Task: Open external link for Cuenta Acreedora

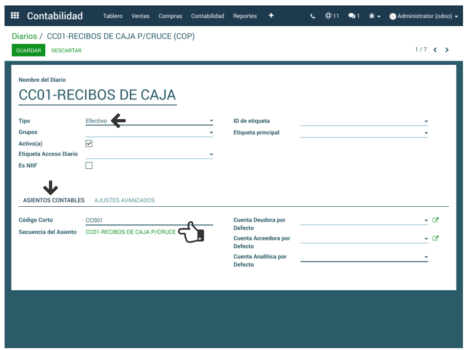Action: point(436,238)
